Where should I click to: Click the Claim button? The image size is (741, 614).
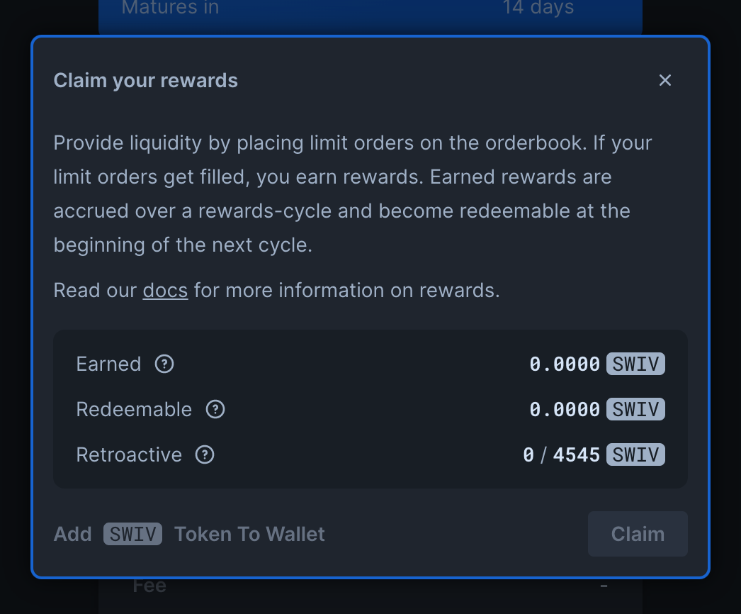[637, 534]
